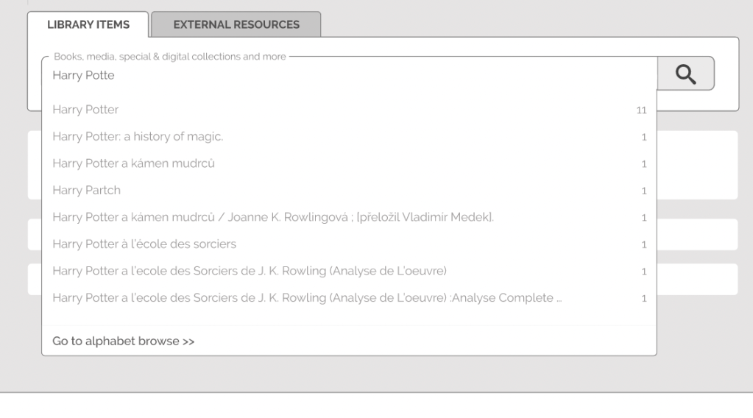The image size is (753, 418).
Task: Switch to the External Resources tab
Action: (x=236, y=24)
